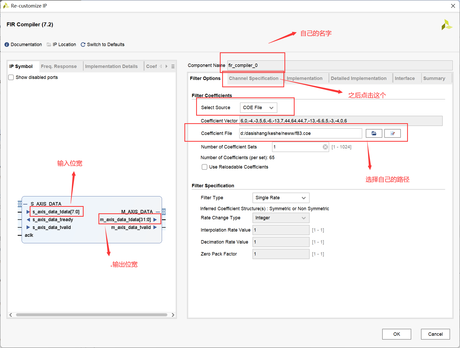The height and width of the screenshot is (348, 460).
Task: Switch to the IP Symbol tab
Action: tap(21, 66)
